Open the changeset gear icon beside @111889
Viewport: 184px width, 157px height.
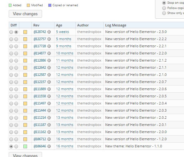coord(49,89)
